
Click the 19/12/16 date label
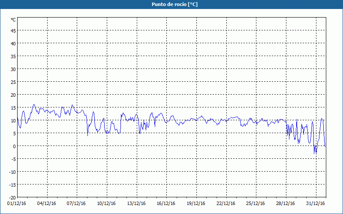coord(196,204)
